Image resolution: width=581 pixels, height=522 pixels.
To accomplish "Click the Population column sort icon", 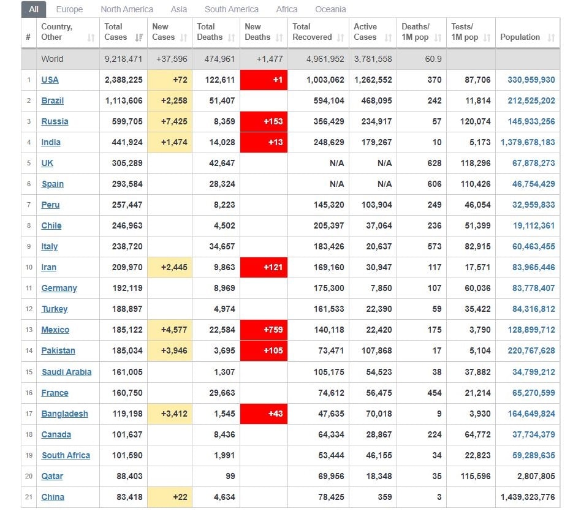I will coord(551,37).
